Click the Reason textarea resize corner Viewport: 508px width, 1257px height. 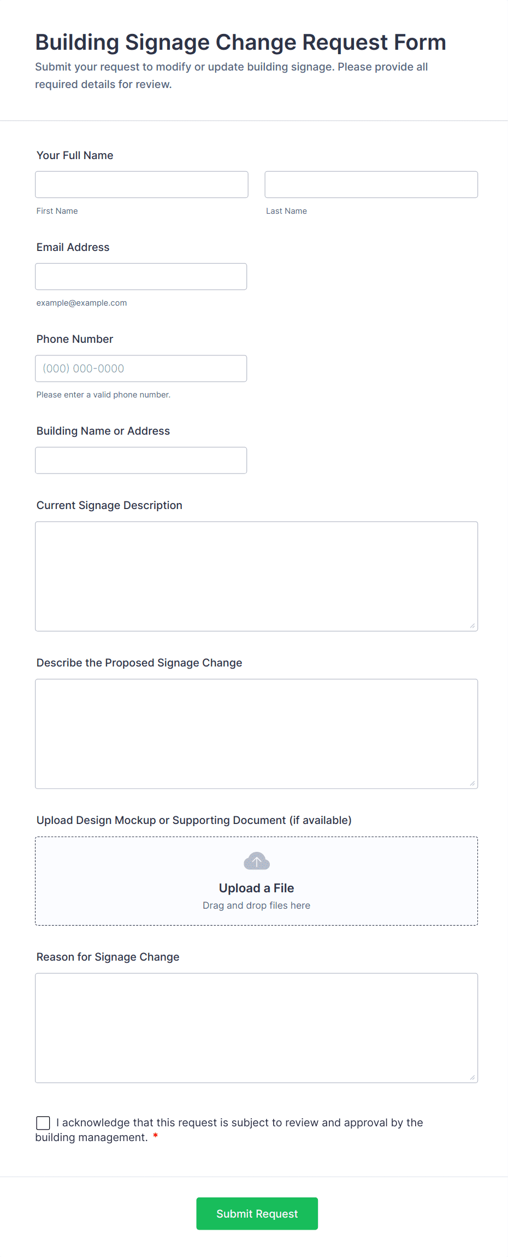(472, 1078)
